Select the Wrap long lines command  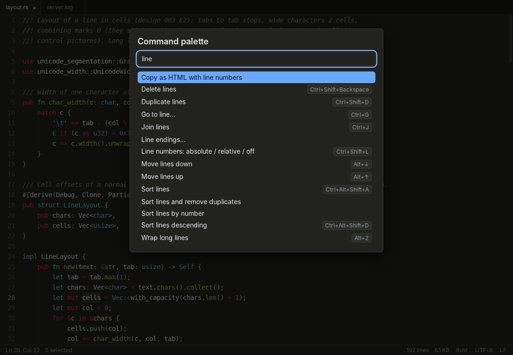click(x=256, y=238)
